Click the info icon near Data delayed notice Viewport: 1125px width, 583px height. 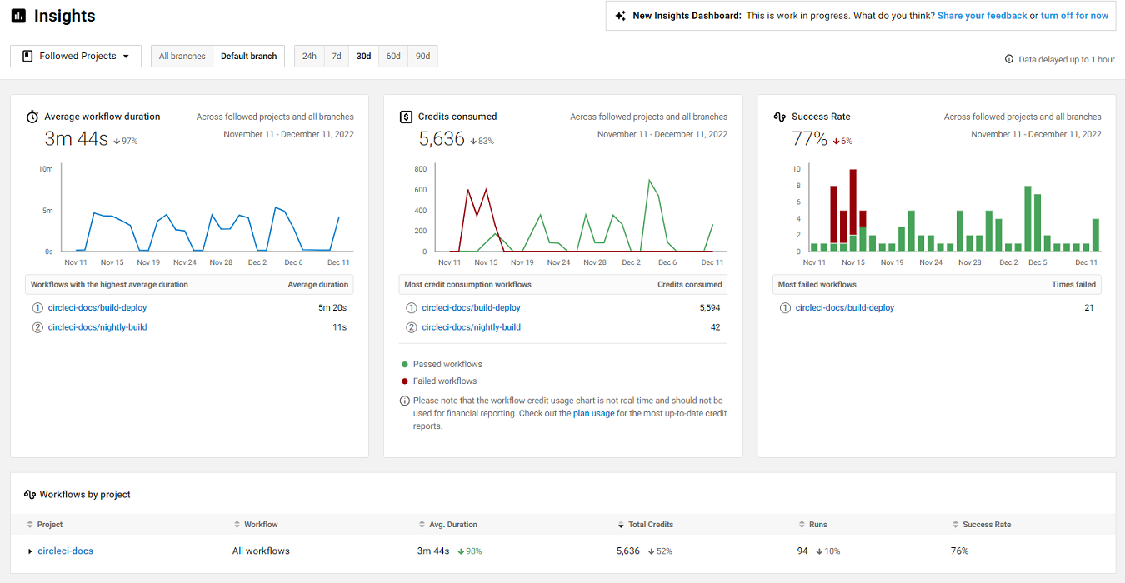tap(1007, 59)
